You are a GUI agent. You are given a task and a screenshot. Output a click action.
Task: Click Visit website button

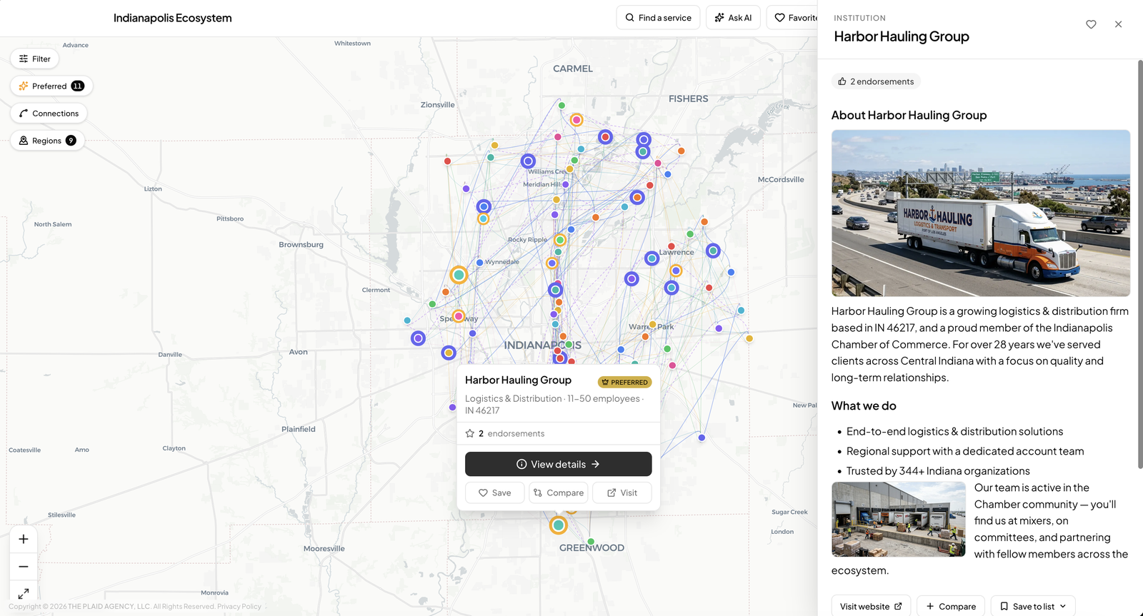[871, 606]
